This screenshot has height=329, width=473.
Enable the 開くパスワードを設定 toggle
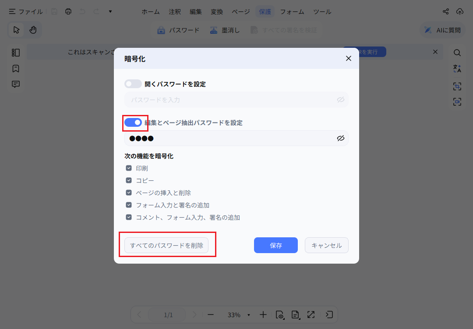[x=133, y=84]
